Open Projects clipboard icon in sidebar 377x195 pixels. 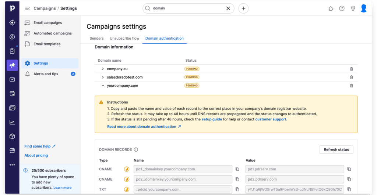pos(12,51)
